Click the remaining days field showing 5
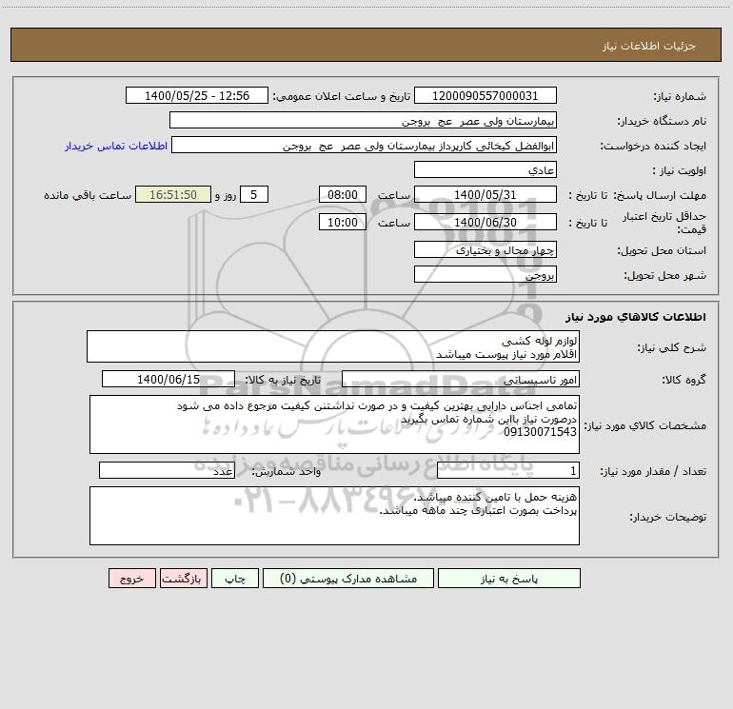Image resolution: width=733 pixels, height=709 pixels. (254, 194)
